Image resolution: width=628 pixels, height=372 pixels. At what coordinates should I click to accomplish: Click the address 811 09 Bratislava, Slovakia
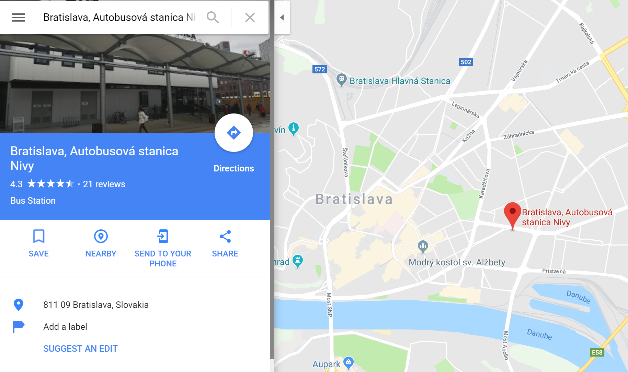click(96, 305)
